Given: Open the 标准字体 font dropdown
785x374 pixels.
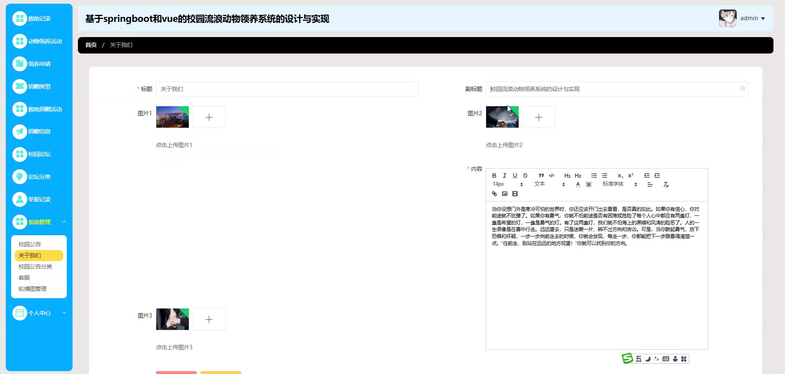Looking at the screenshot, I should 620,184.
